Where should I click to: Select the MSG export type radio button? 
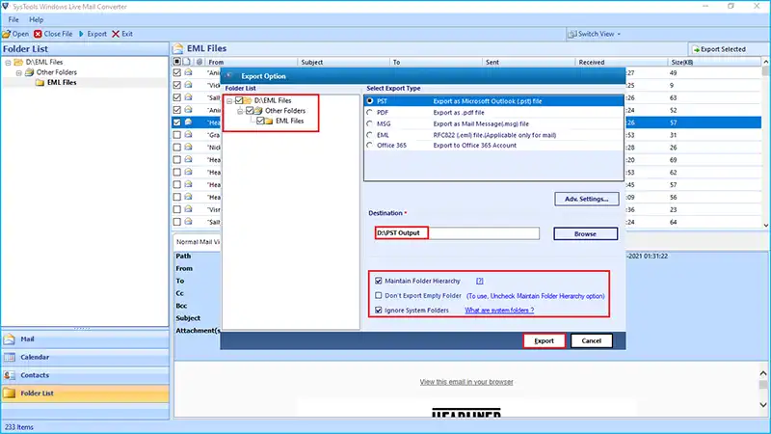point(370,123)
